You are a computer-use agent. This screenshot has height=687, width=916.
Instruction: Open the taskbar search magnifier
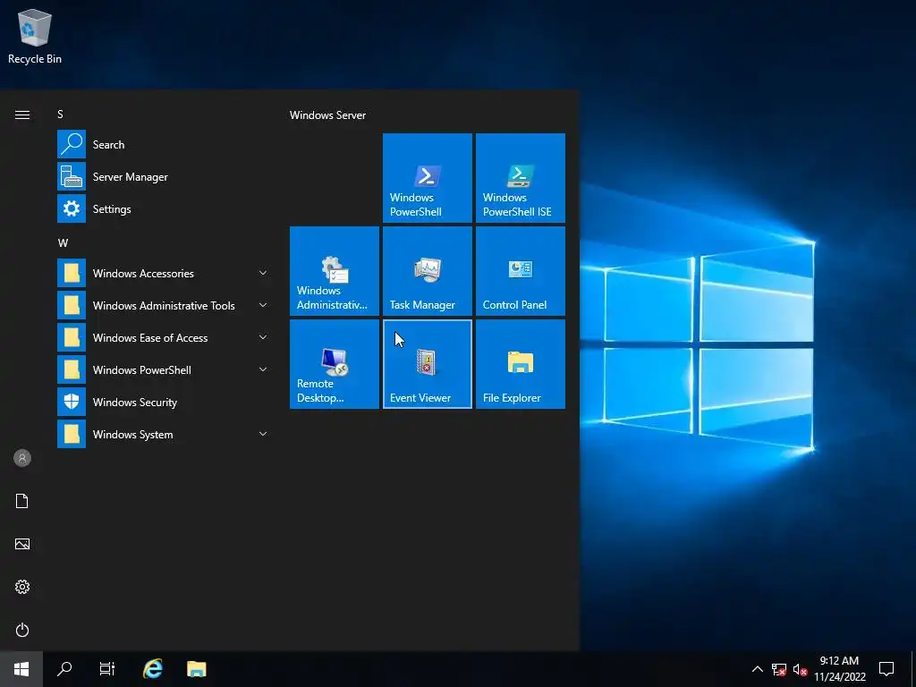(64, 669)
